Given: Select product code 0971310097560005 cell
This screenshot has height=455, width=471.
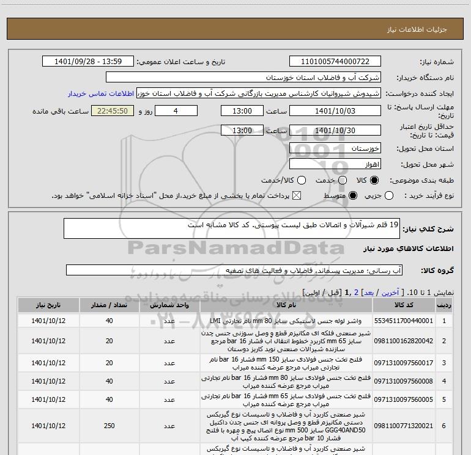Looking at the screenshot, I should (404, 399).
